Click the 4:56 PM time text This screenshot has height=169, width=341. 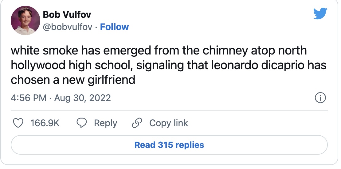29,98
